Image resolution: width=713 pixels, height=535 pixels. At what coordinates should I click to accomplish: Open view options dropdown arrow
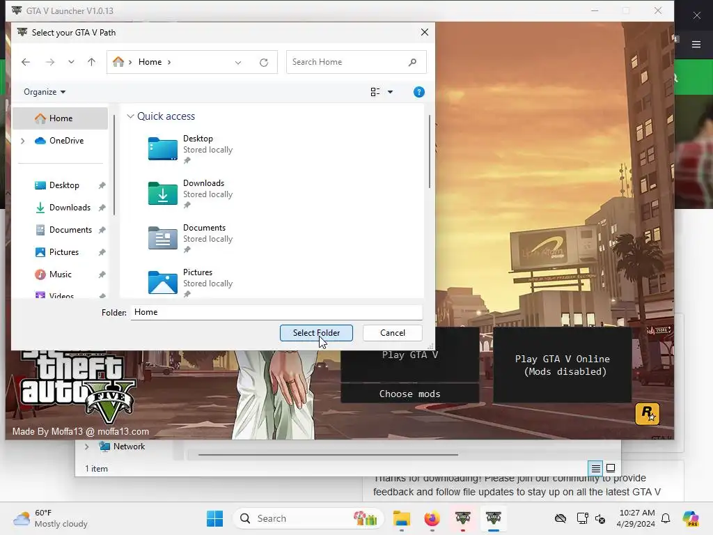(x=390, y=92)
